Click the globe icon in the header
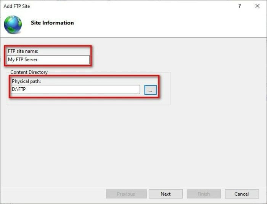267x204 pixels. click(13, 24)
